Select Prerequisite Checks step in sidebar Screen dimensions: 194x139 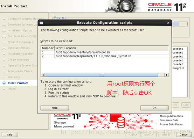[x=21, y=71]
